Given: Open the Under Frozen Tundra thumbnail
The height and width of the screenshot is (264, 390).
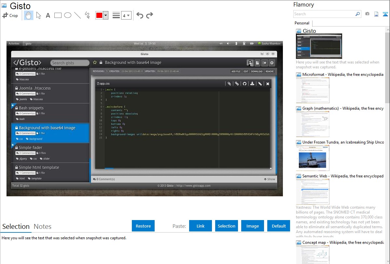Looking at the screenshot, I should [313, 158].
